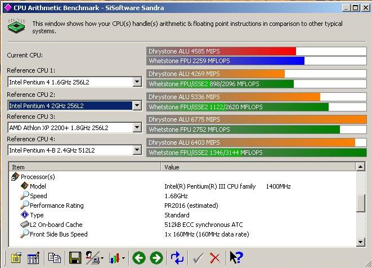372x268 pixels.
Task: Open Reference CPU 3 dropdown arrow
Action: (137, 128)
